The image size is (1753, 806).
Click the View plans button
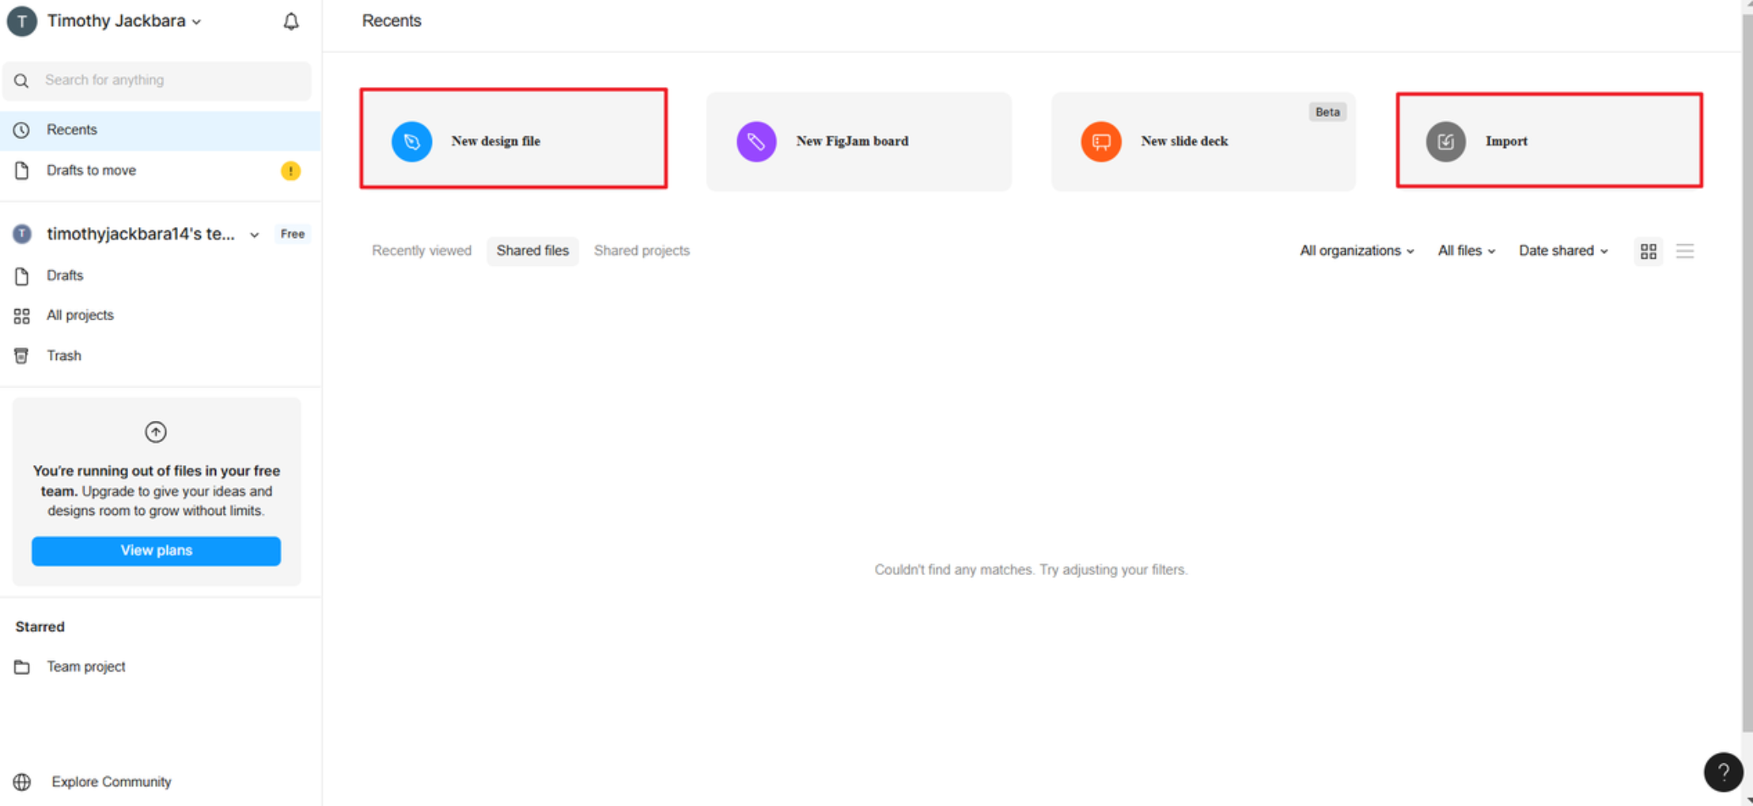pyautogui.click(x=156, y=551)
